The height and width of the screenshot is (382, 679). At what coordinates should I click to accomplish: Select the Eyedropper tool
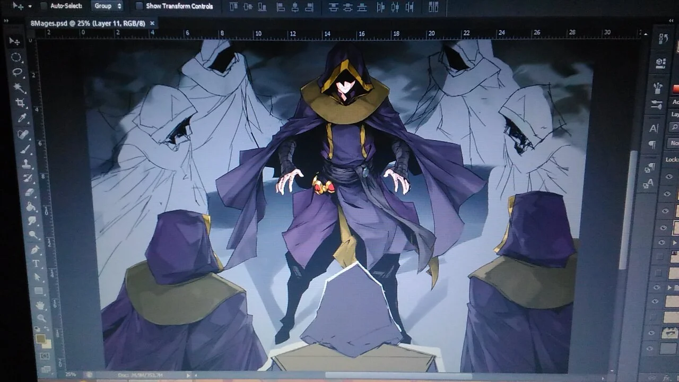[22, 118]
